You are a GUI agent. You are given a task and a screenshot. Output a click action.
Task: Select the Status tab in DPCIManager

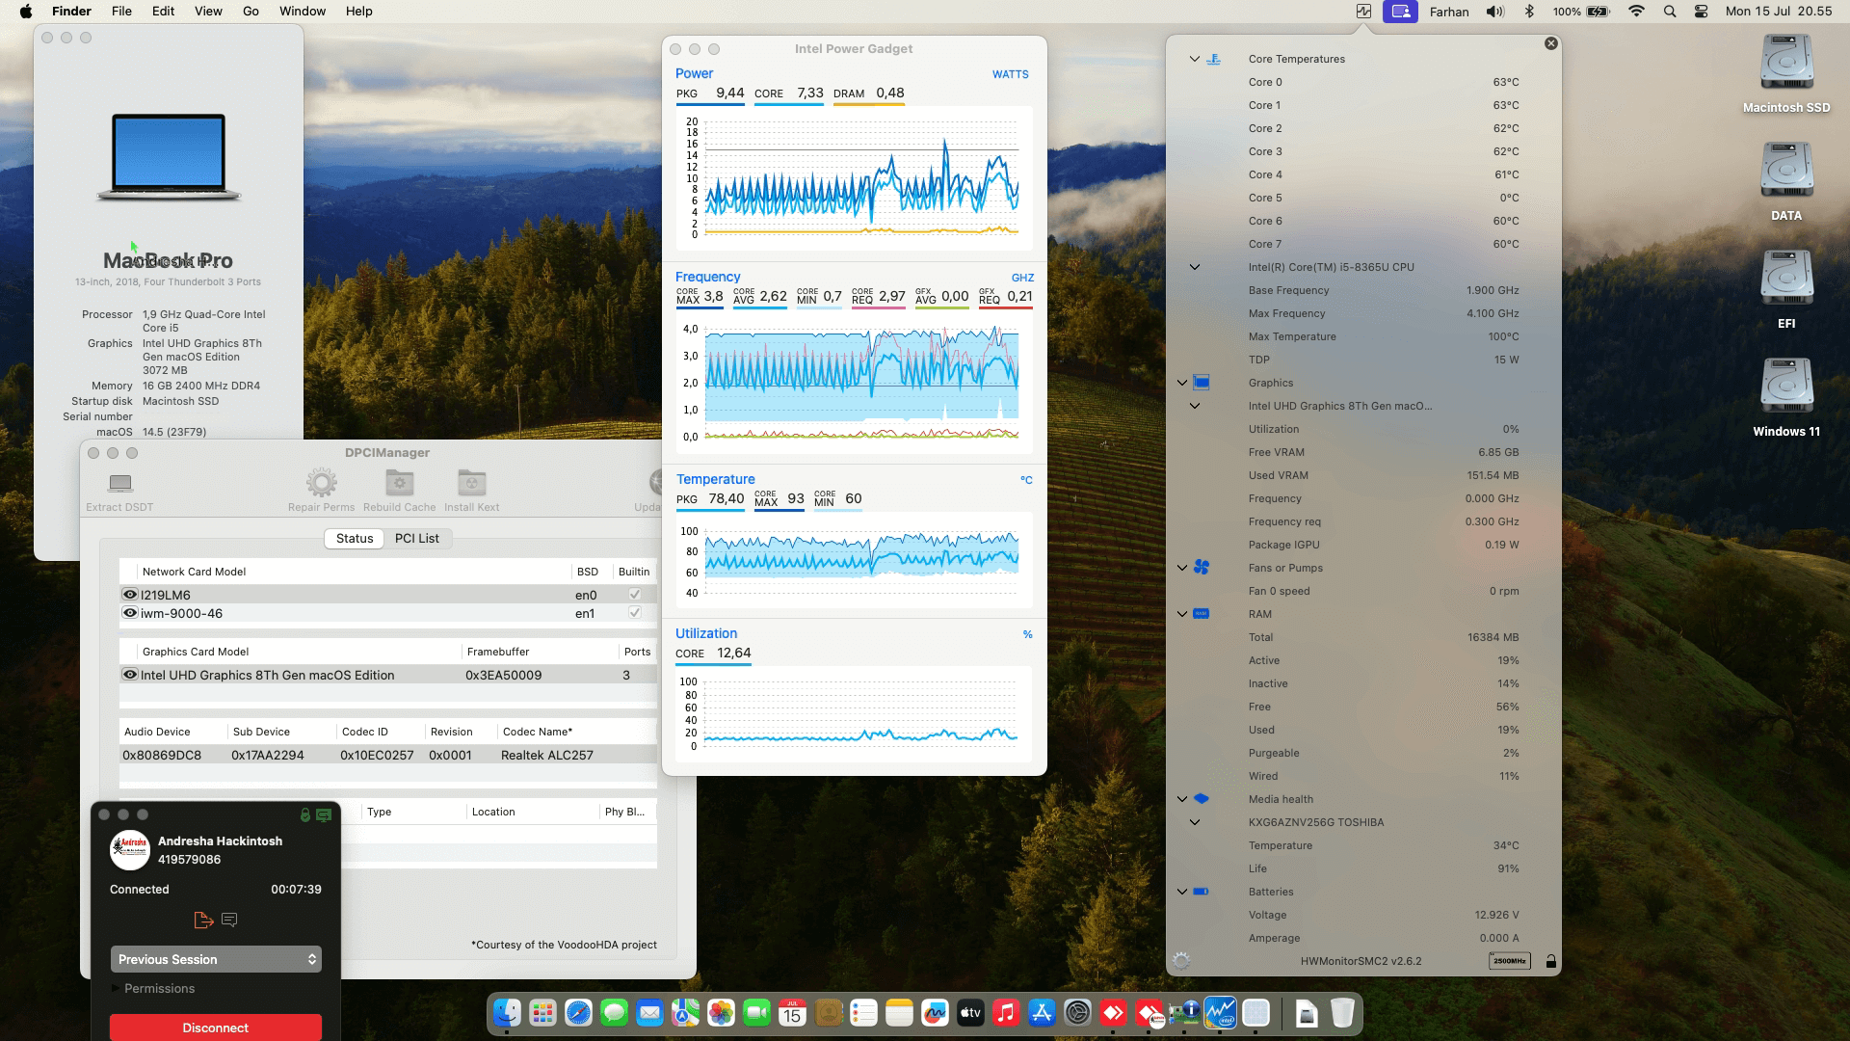[355, 539]
